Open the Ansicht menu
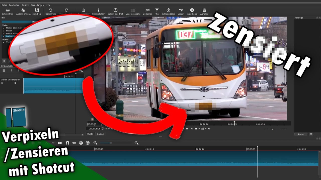Image resolution: width=321 pixels, height=180 pixels. [x=25, y=5]
